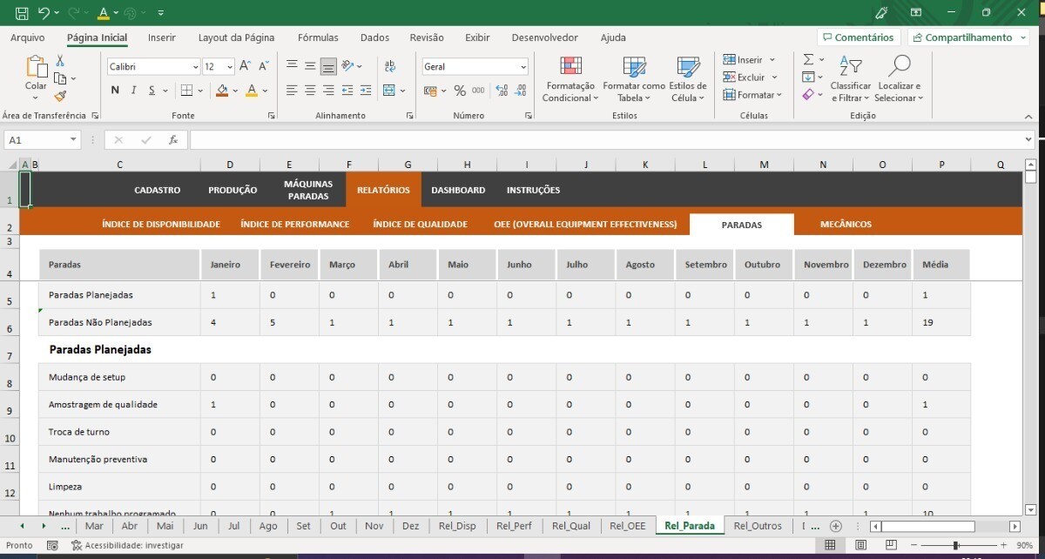Expand the formula bar chevron
Image resolution: width=1045 pixels, height=559 pixels.
pyautogui.click(x=1030, y=139)
